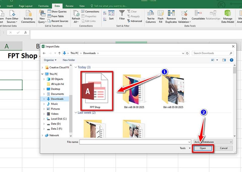Open New Query menu

pos(42,17)
